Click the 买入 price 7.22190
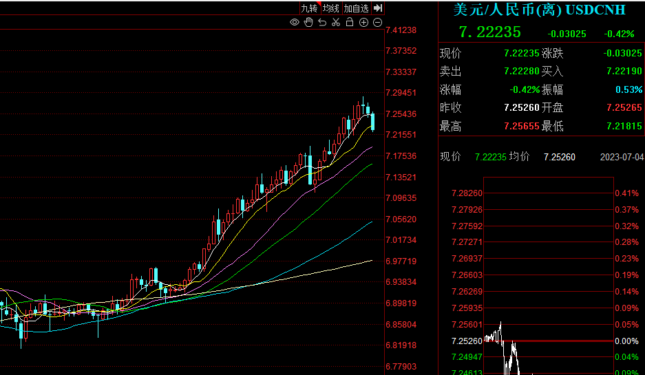This screenshot has height=375, width=645. click(x=624, y=71)
